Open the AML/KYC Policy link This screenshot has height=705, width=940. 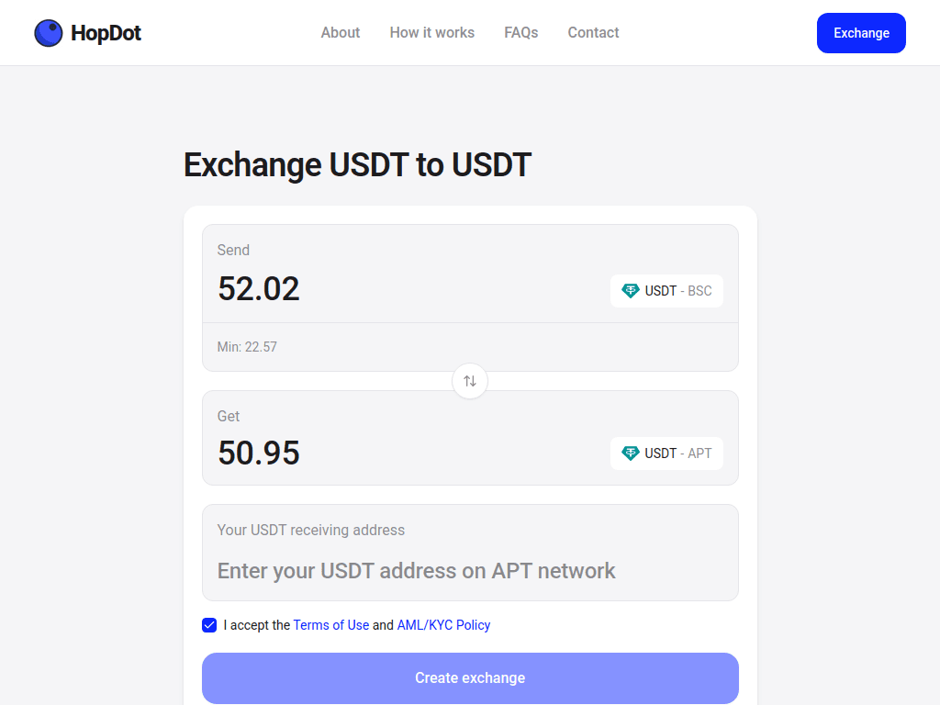tap(443, 625)
